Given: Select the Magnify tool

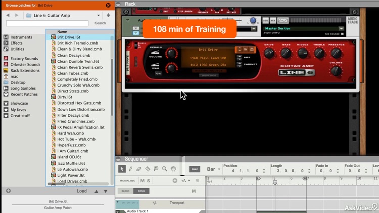Looking at the screenshot, I should [x=165, y=169].
